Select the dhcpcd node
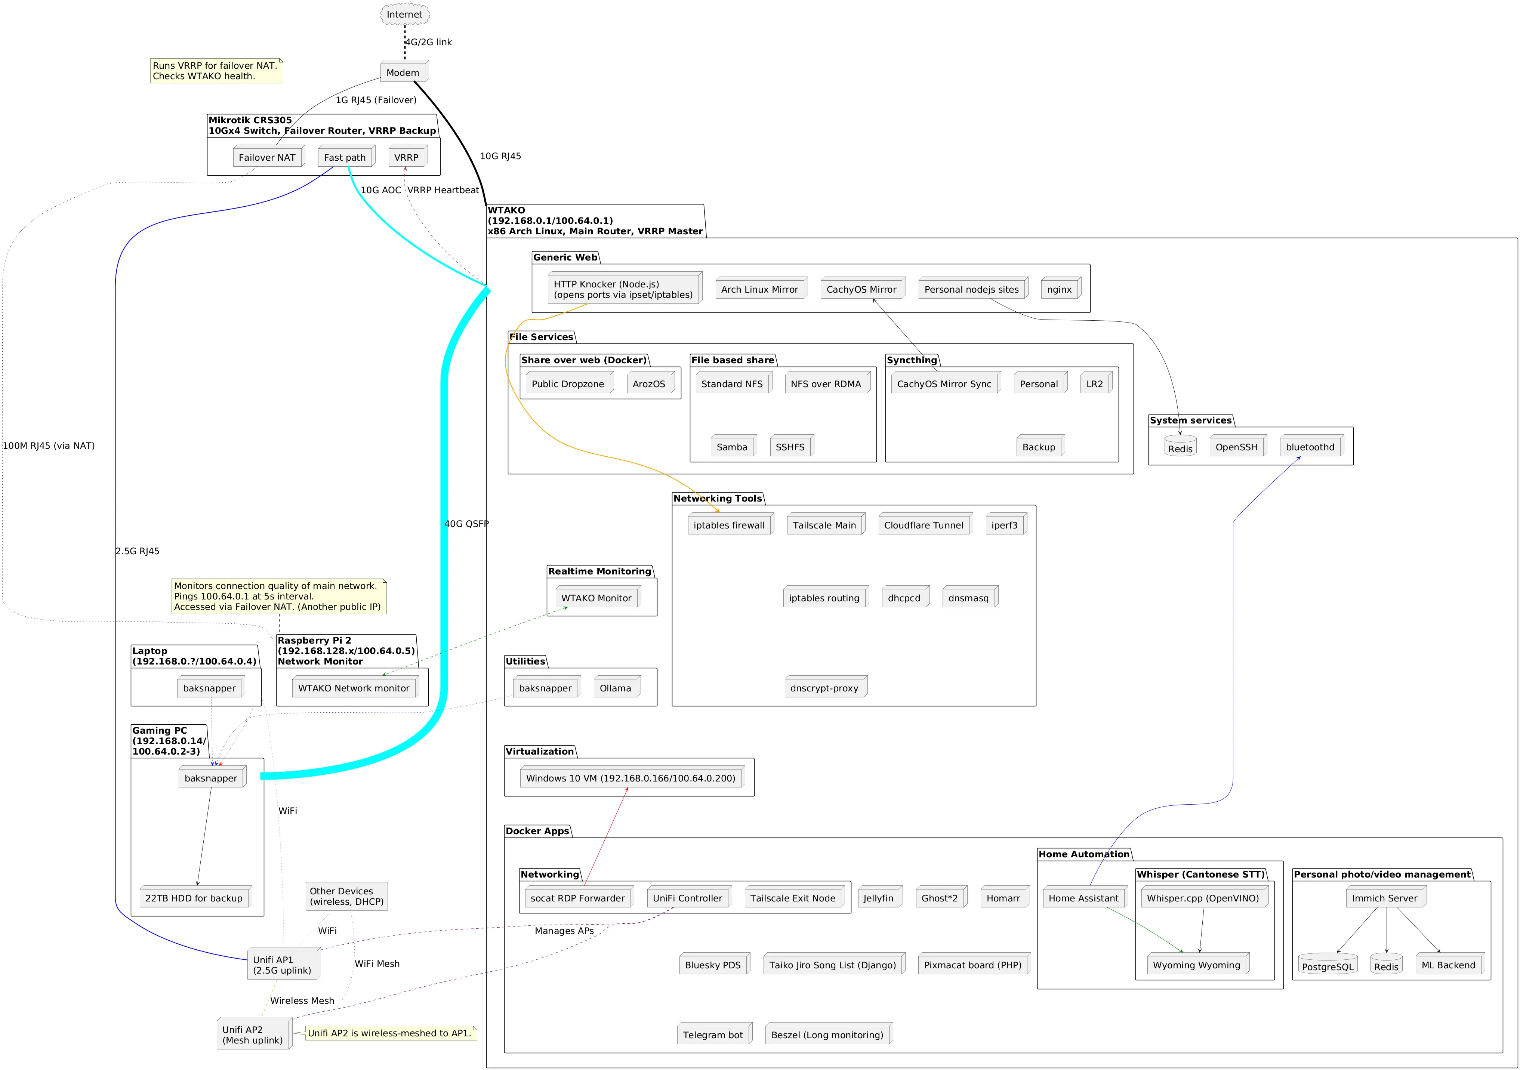 coord(906,596)
